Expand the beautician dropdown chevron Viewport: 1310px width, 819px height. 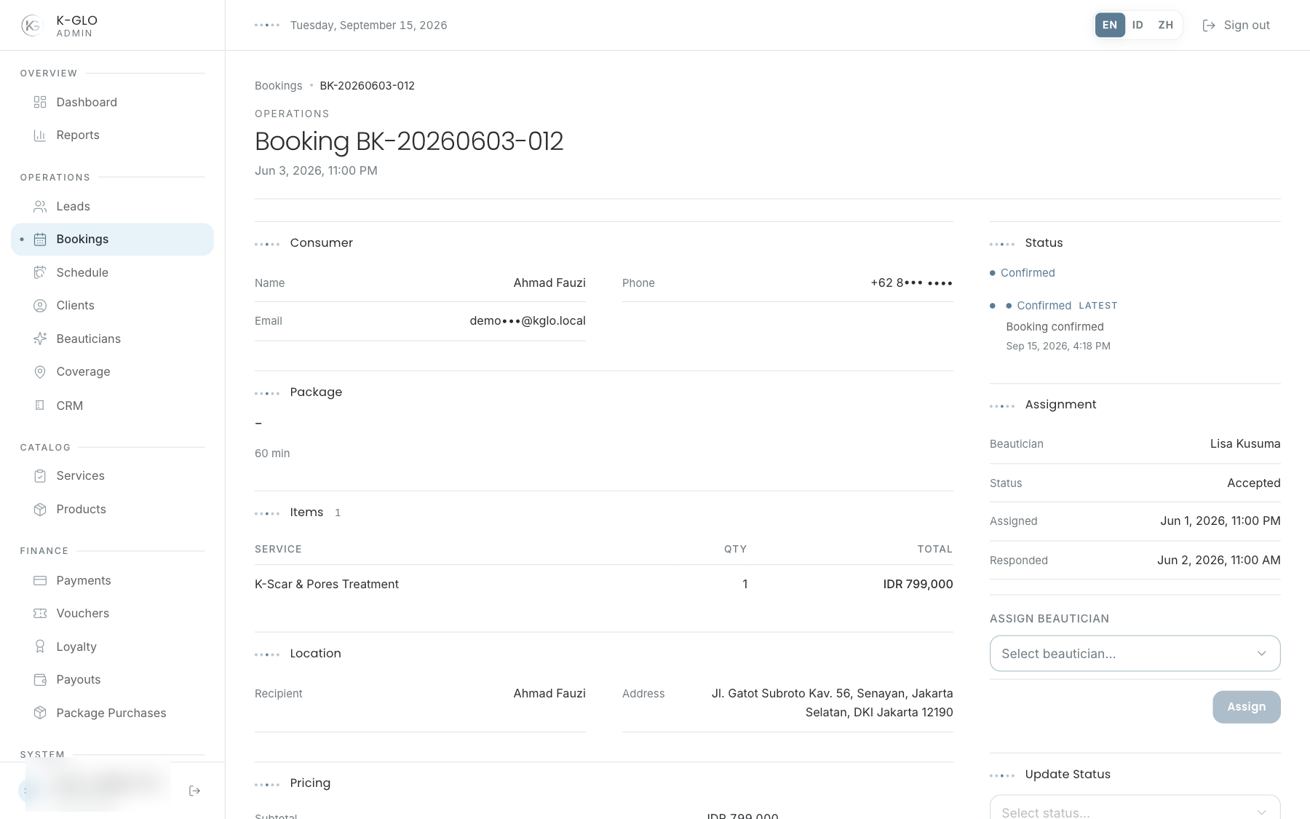pyautogui.click(x=1261, y=654)
